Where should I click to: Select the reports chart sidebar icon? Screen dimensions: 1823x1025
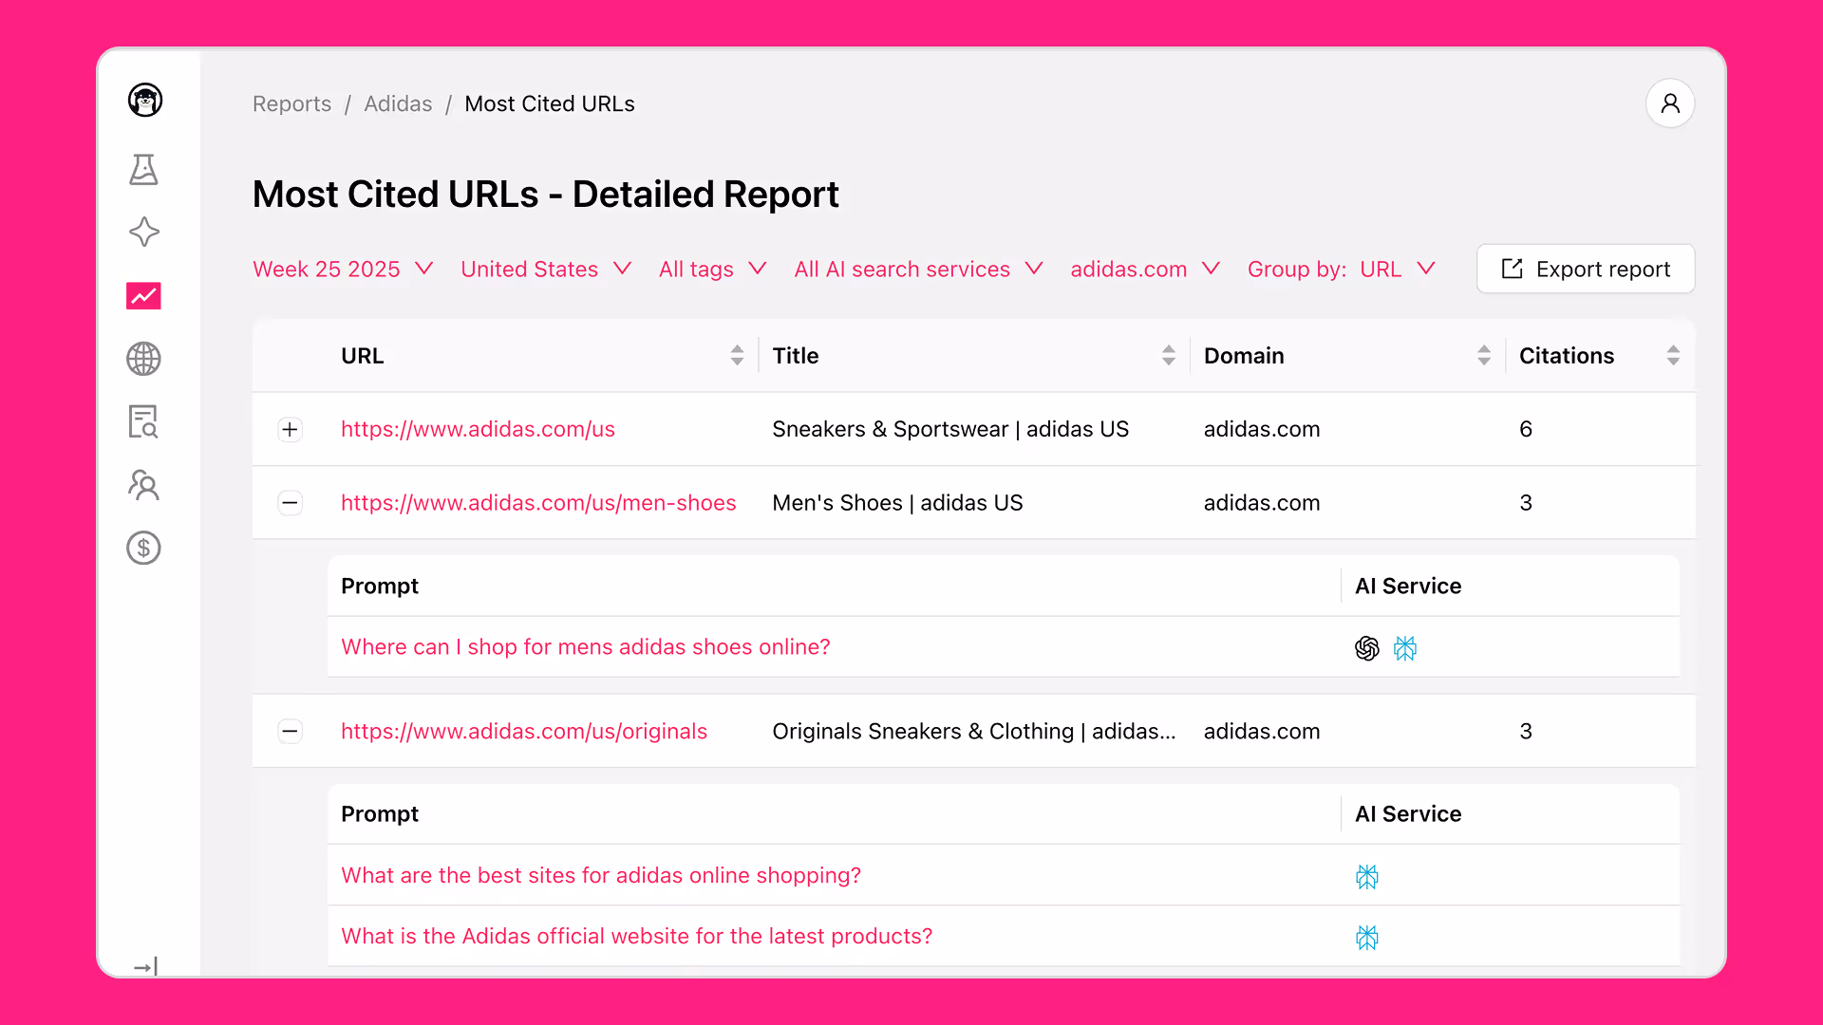pos(144,296)
